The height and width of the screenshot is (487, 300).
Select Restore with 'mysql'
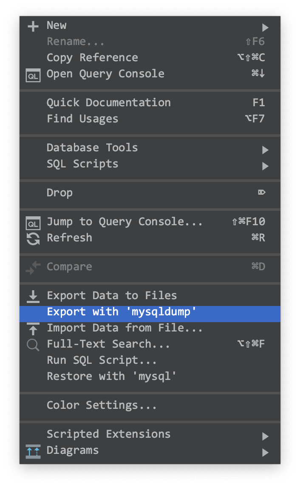pyautogui.click(x=111, y=377)
